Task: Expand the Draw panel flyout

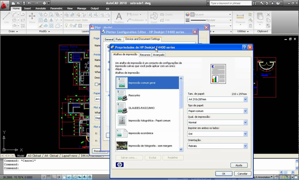Action: pyautogui.click(x=13, y=31)
